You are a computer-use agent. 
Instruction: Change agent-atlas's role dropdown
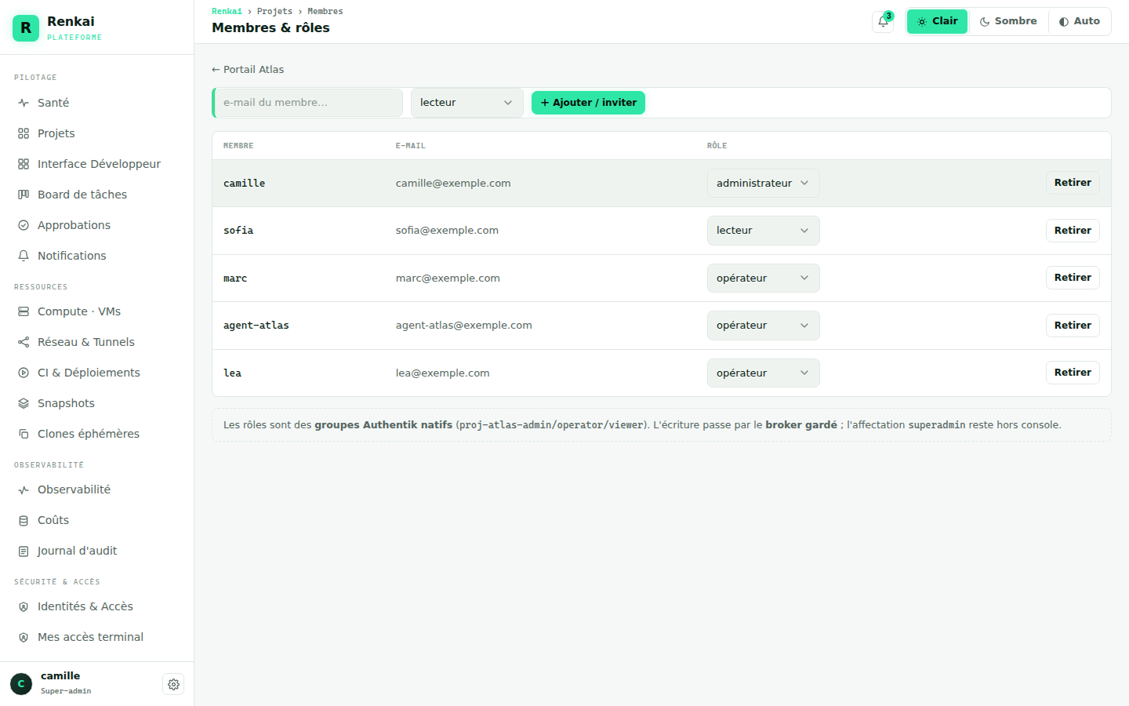[x=763, y=326]
